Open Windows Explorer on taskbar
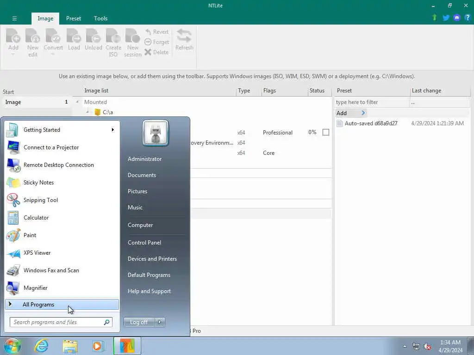The height and width of the screenshot is (355, 474). (70, 346)
